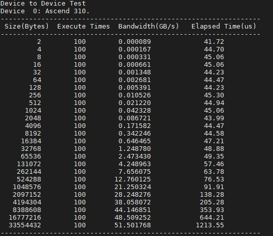Click the size value 2097152
273x236 pixels.
pos(27,195)
